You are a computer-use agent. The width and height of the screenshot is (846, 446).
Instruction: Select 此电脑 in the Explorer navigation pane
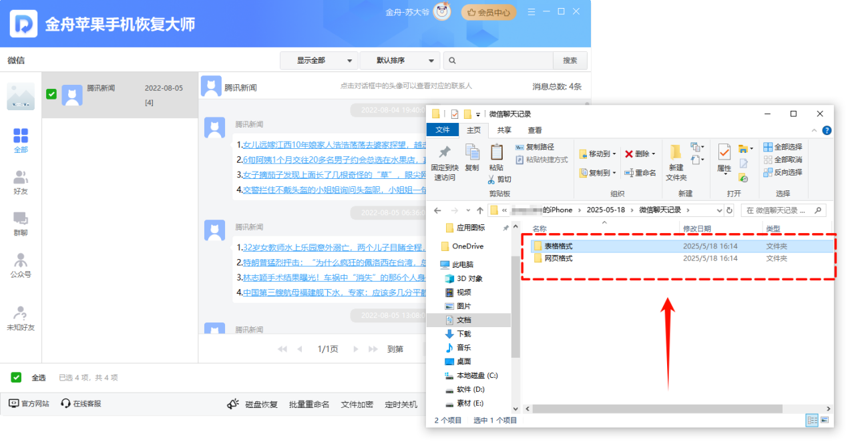[x=456, y=264]
